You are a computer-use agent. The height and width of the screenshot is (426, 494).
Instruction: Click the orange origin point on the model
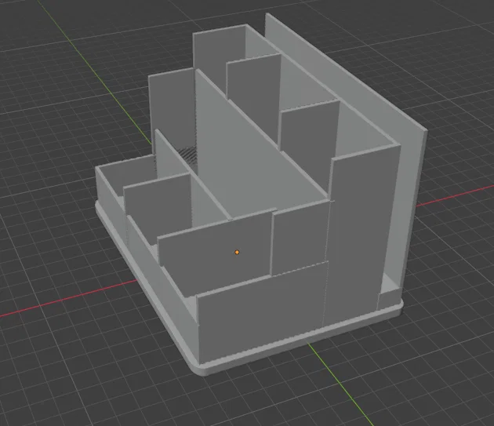pyautogui.click(x=237, y=253)
